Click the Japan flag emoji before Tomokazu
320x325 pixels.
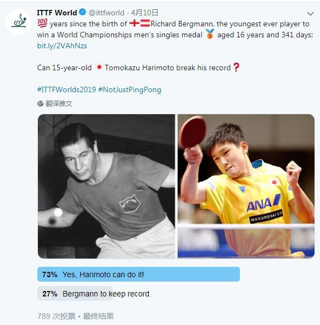[x=99, y=67]
